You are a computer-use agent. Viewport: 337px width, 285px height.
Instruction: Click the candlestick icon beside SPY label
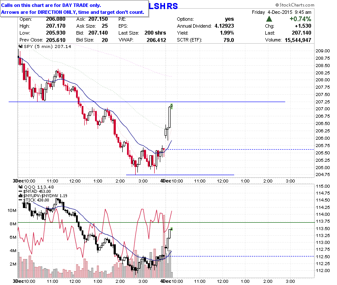[21, 46]
